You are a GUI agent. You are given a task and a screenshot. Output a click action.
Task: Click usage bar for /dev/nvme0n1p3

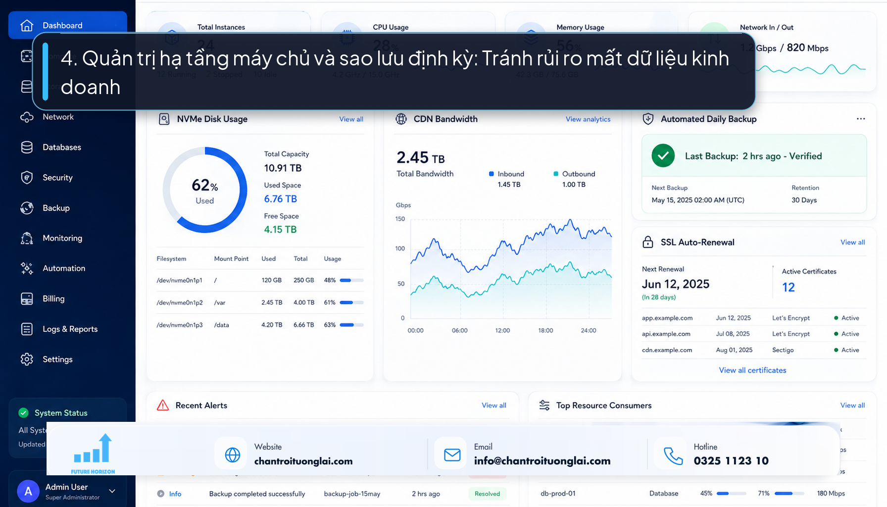tap(351, 325)
